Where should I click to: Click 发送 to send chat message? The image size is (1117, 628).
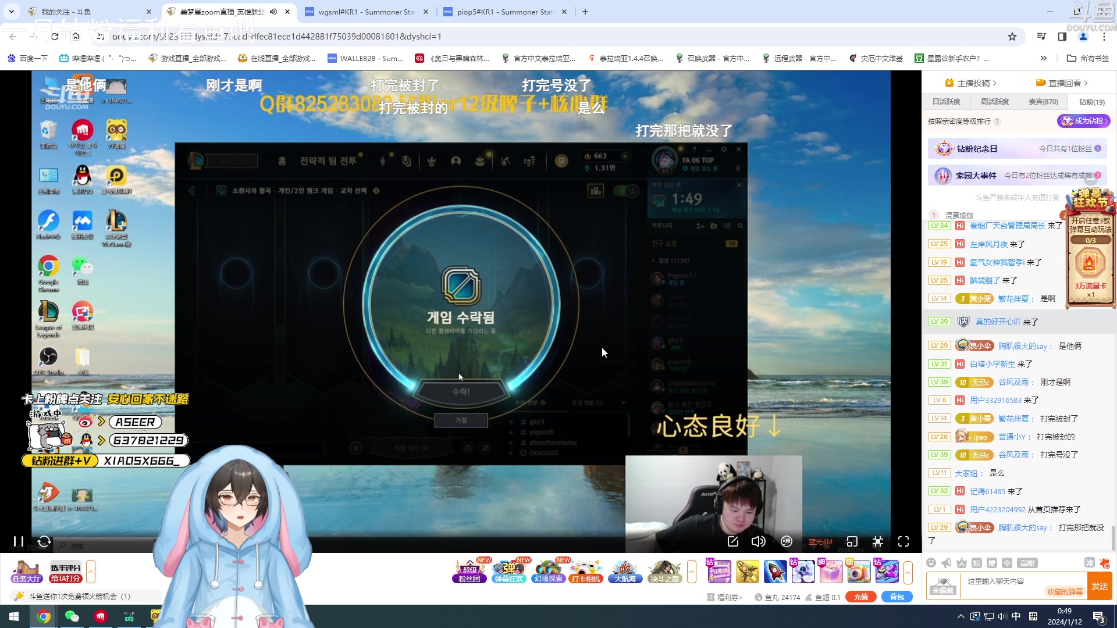click(x=1099, y=586)
